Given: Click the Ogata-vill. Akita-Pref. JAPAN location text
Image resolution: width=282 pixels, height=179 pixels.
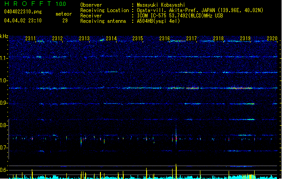Looking at the screenshot, I should (176, 10).
